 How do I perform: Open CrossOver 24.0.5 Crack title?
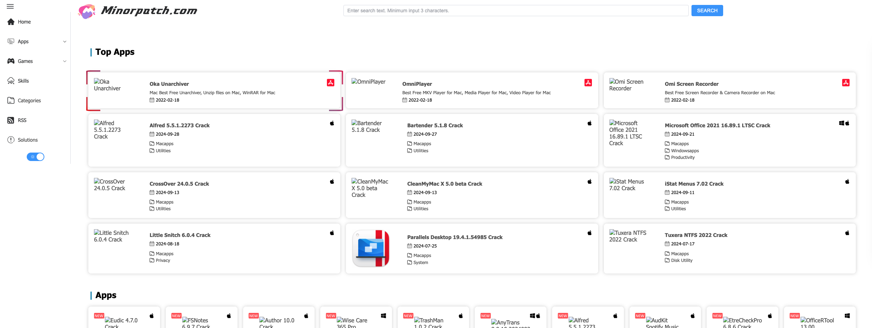179,184
